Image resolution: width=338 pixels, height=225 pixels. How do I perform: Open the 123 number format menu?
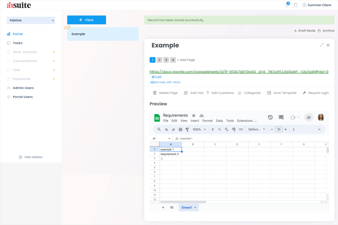click(241, 130)
